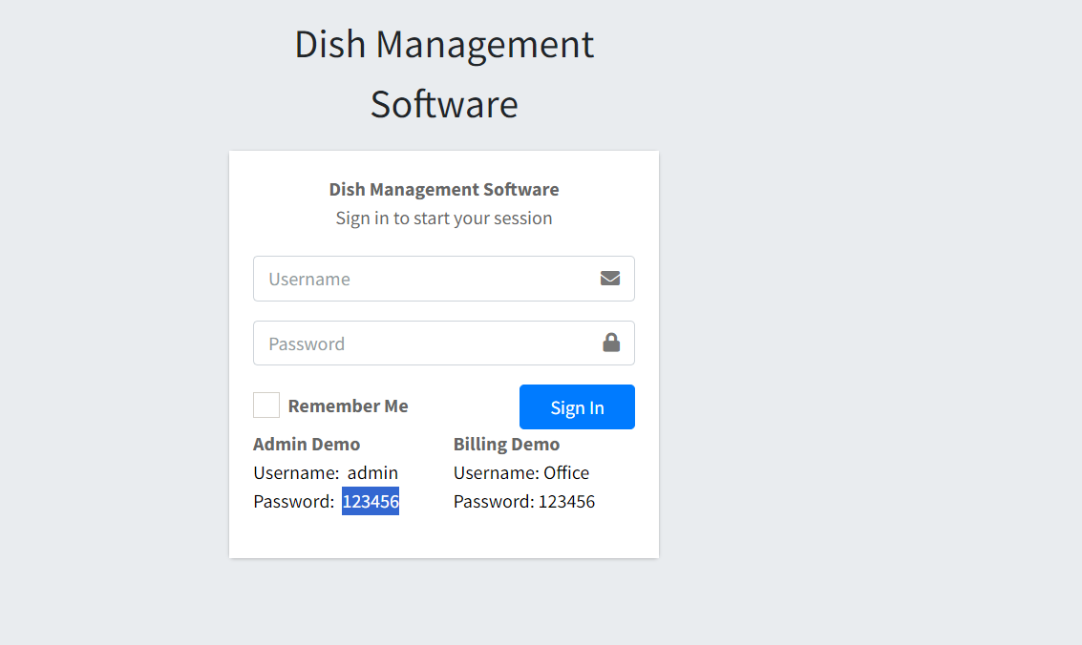
Task: Click the Admin Demo heading
Action: pos(307,444)
